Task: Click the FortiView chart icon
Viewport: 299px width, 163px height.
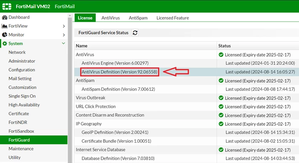Action: pyautogui.click(x=4, y=26)
